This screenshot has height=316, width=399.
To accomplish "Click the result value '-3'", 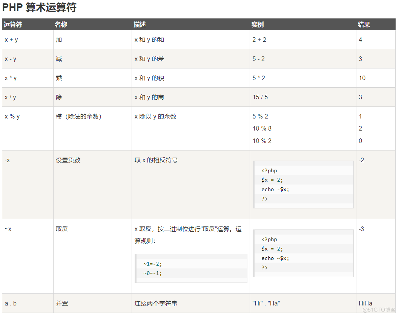I will point(361,229).
